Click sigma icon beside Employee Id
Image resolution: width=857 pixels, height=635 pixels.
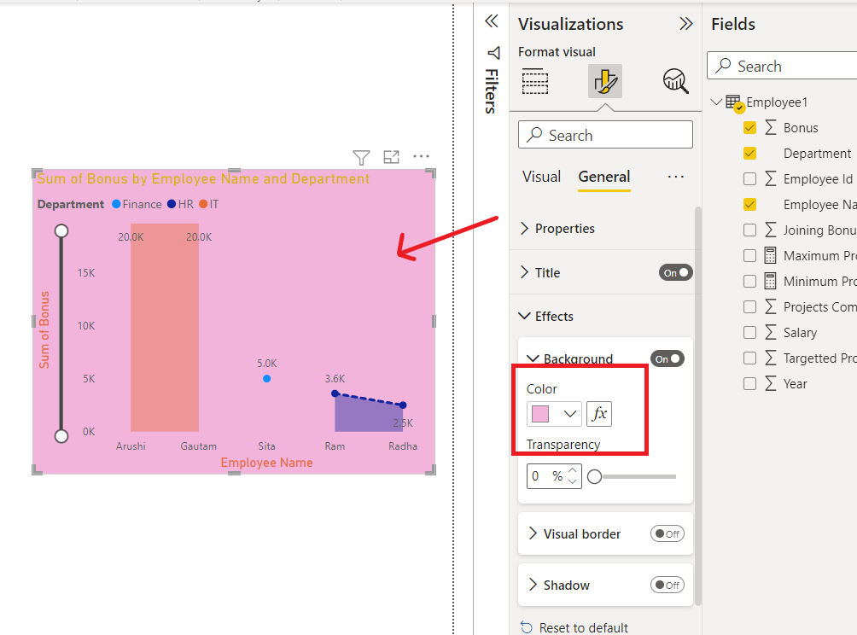tap(770, 178)
